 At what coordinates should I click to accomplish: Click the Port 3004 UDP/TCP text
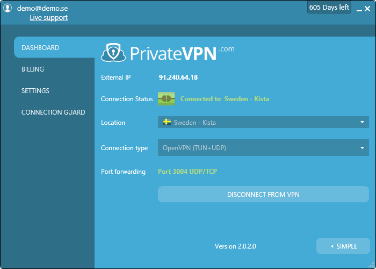click(187, 172)
